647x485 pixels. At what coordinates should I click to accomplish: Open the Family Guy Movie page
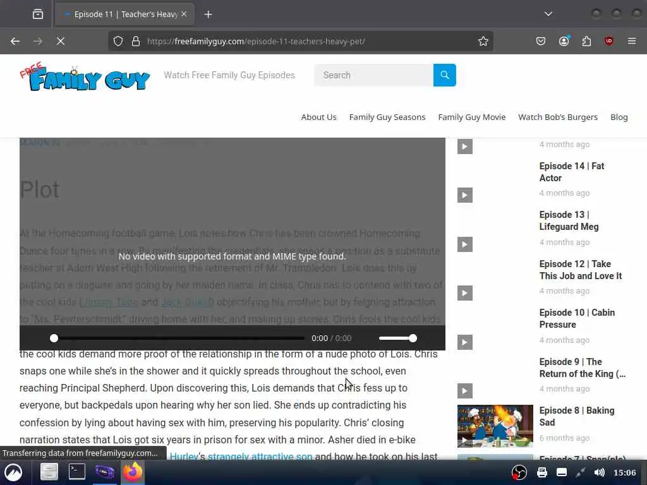(x=471, y=117)
